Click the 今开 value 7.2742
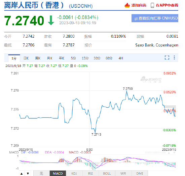The height and width of the screenshot is (176, 185). pyautogui.click(x=29, y=36)
